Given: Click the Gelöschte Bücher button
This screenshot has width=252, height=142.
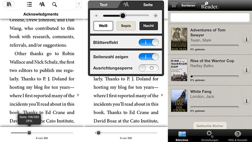Looking at the screenshot, I should (210, 126).
